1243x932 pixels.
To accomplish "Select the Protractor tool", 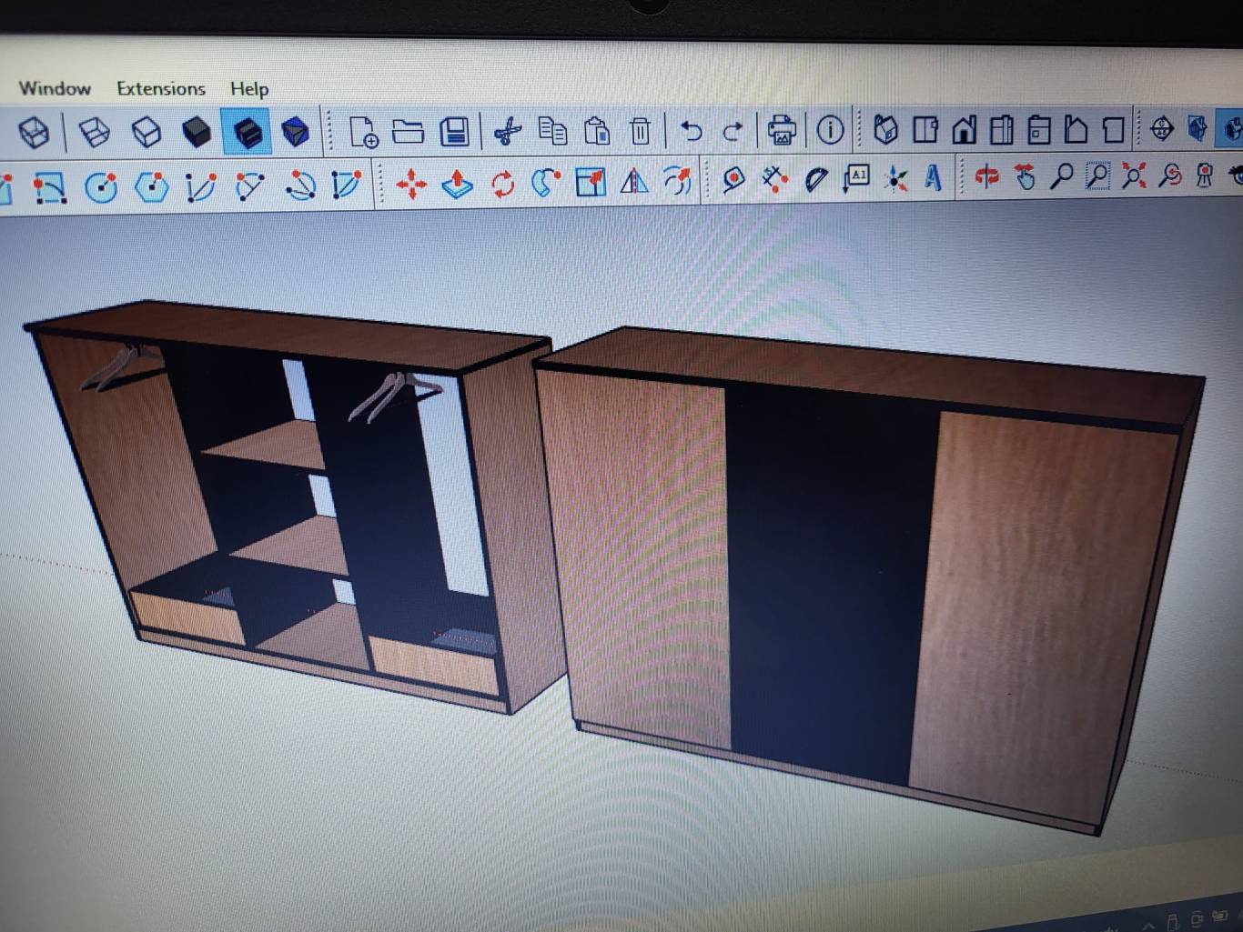I will point(816,179).
